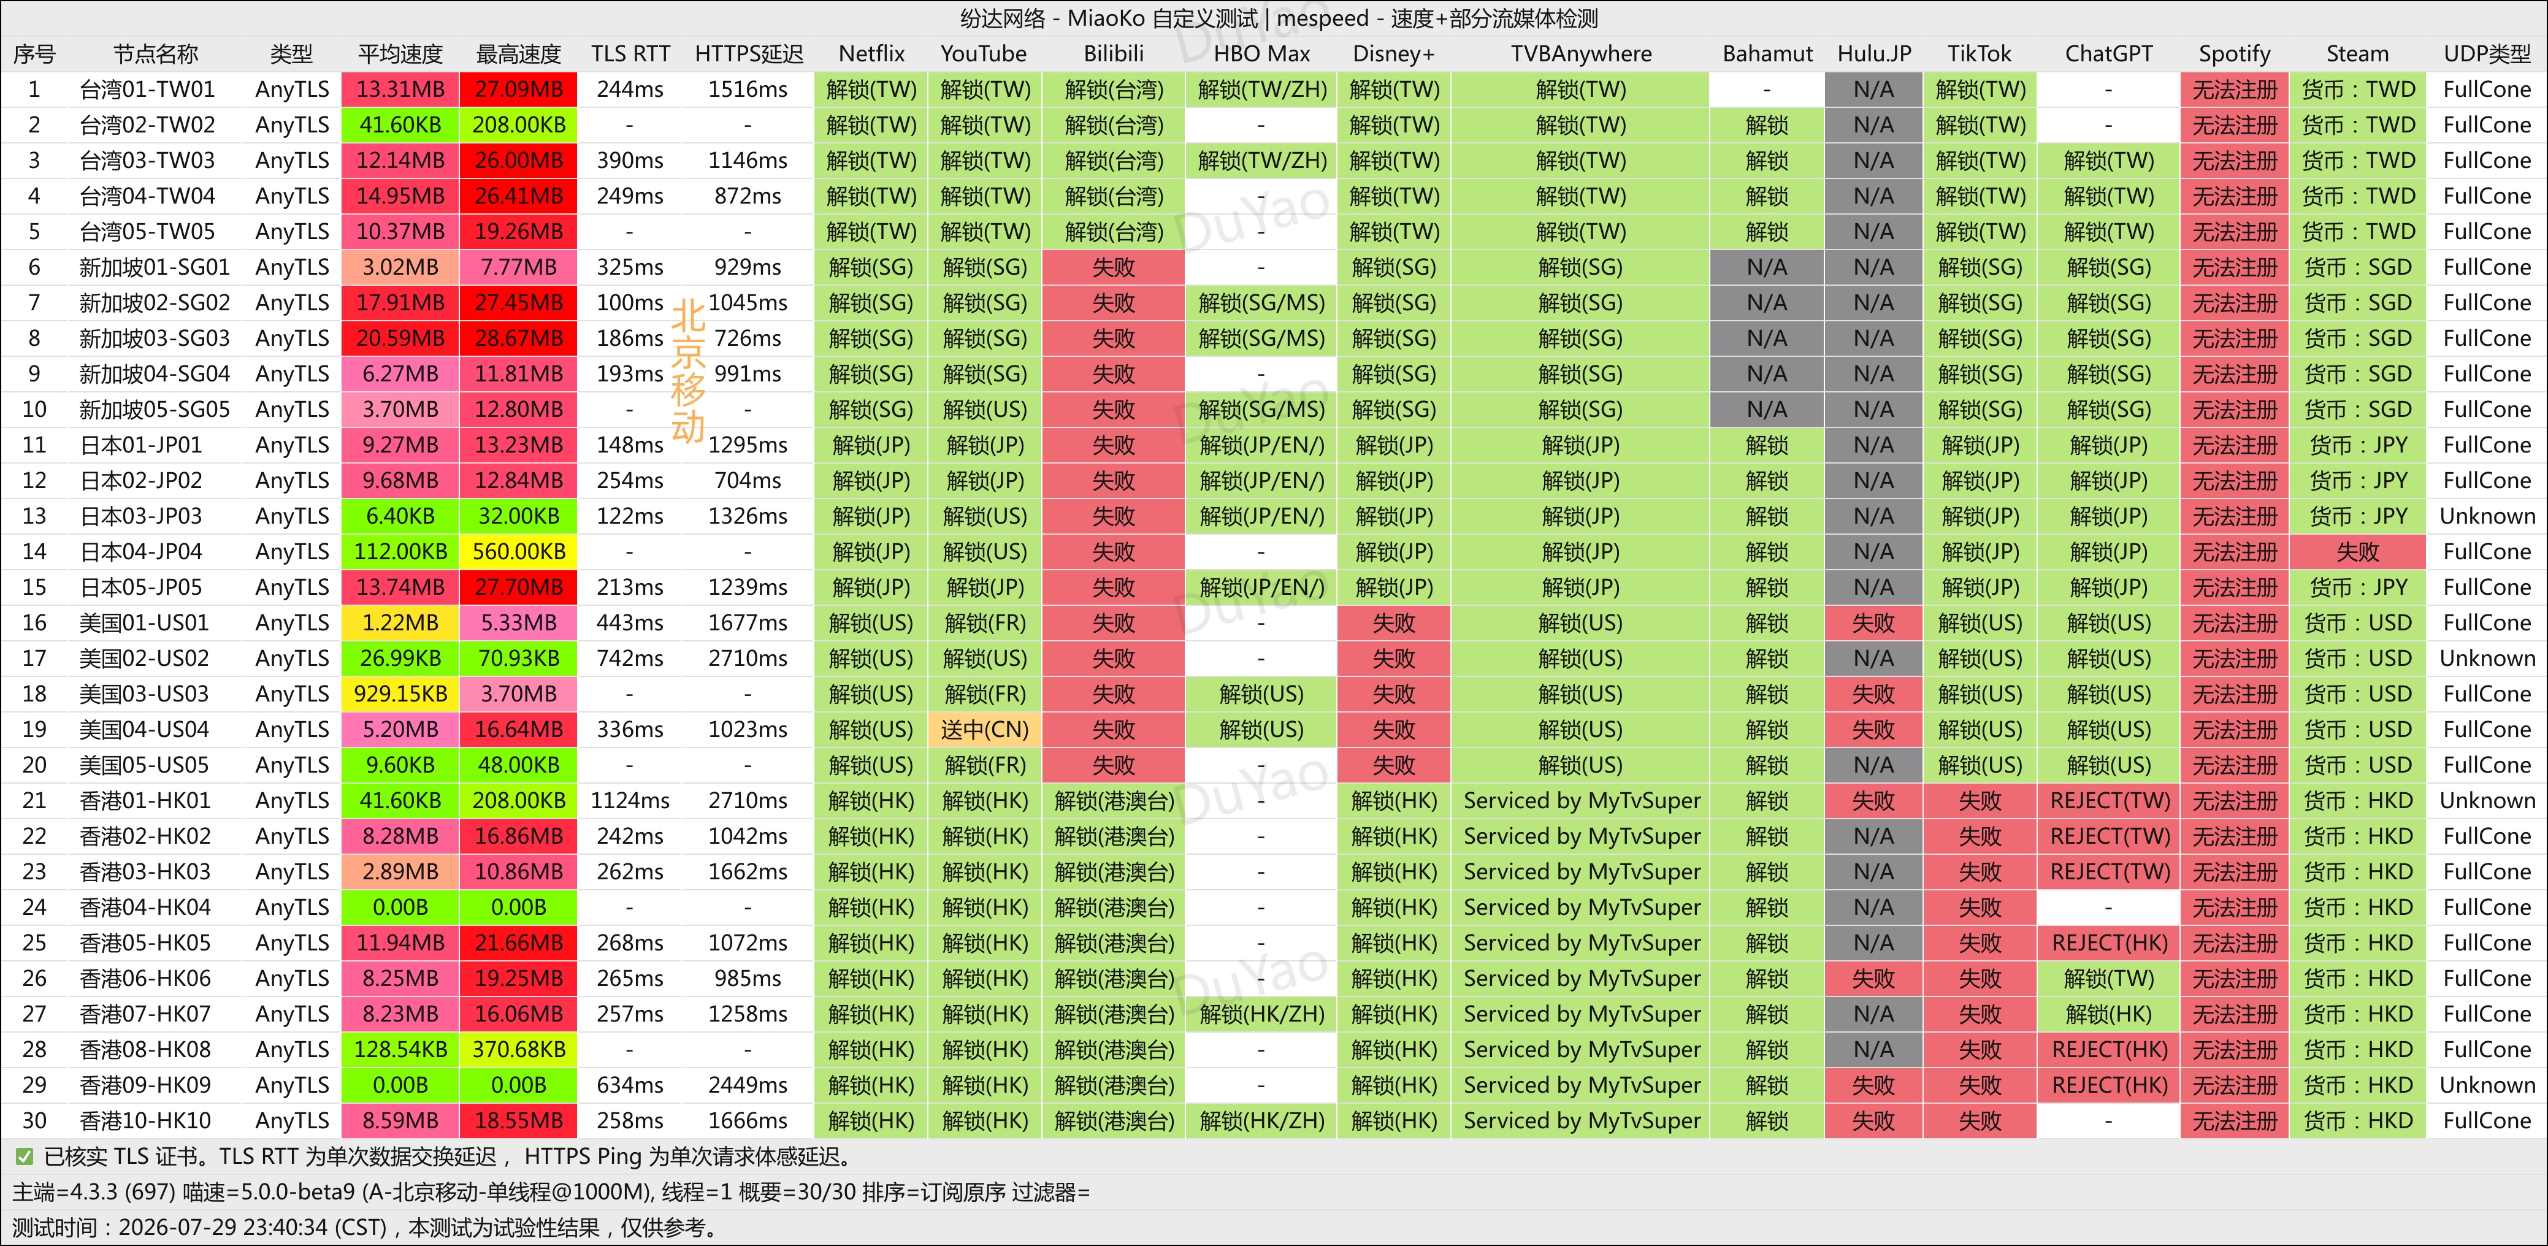Select node name 香港01-HK01
The height and width of the screenshot is (1246, 2548).
(x=145, y=801)
